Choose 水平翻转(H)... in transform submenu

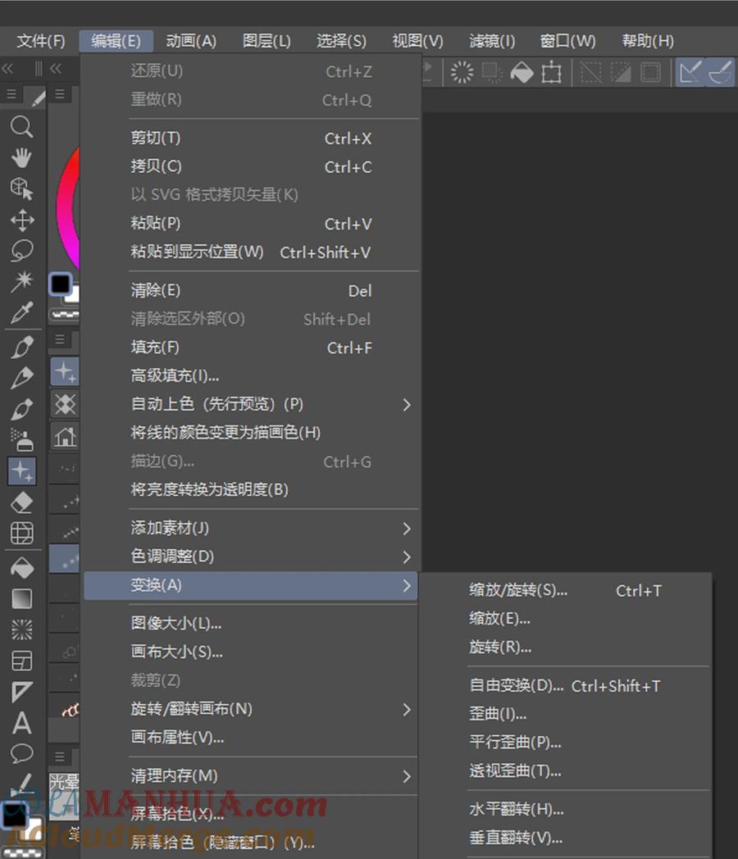566,809
